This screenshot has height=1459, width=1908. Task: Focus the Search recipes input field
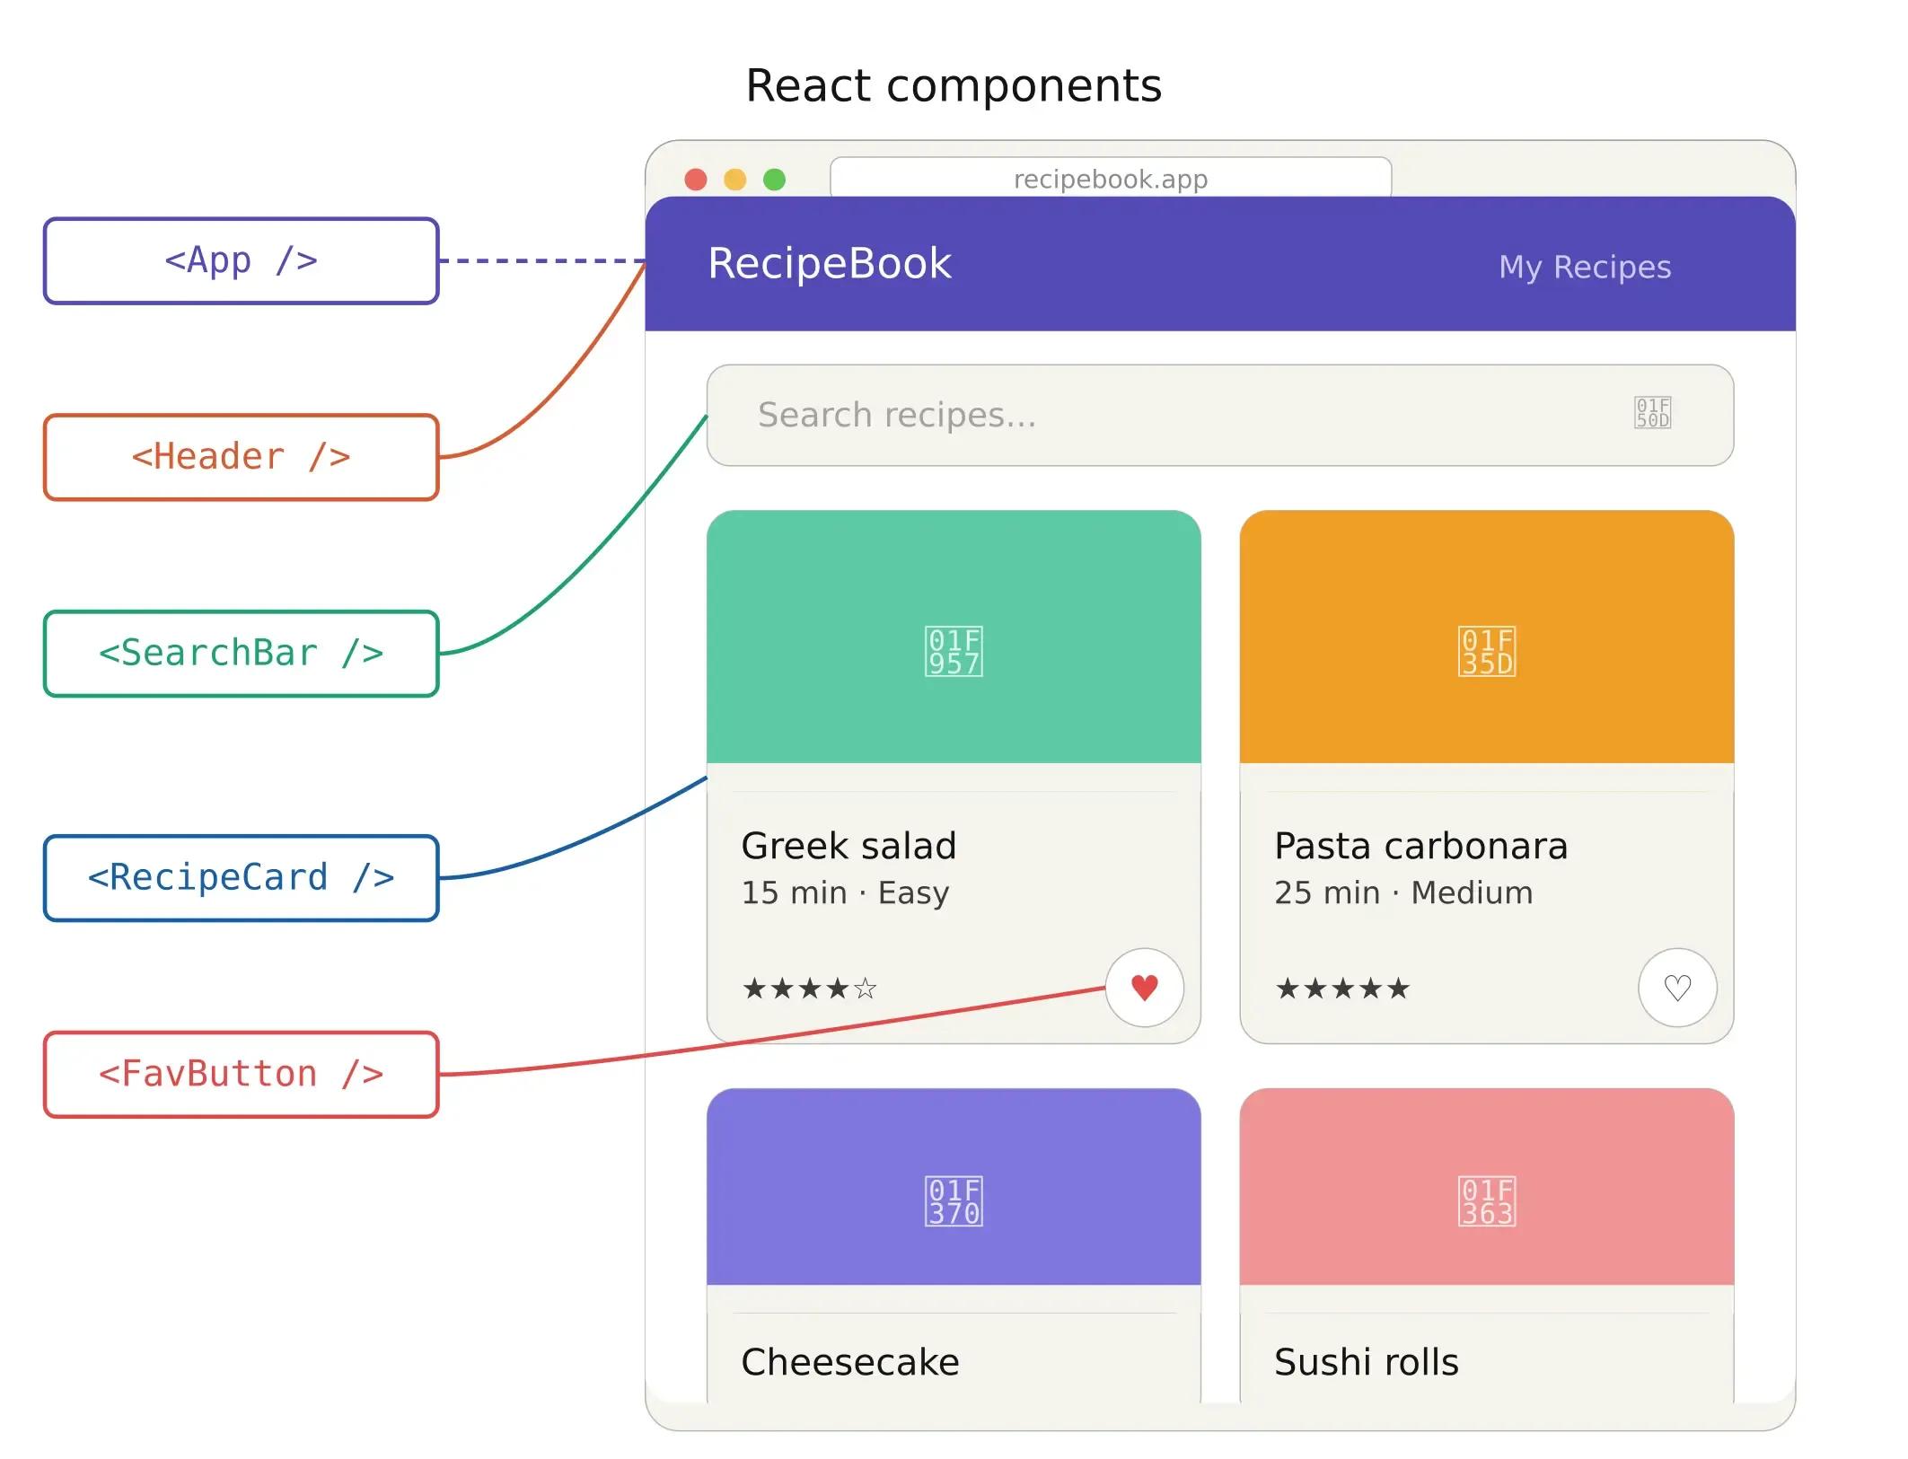(x=1220, y=415)
